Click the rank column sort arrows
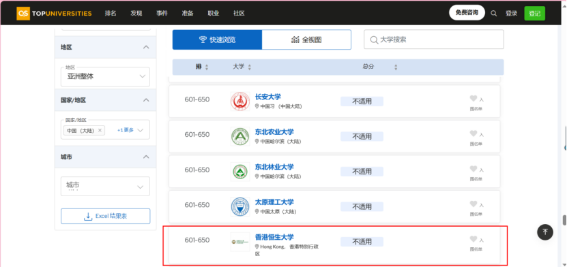 [x=207, y=67]
